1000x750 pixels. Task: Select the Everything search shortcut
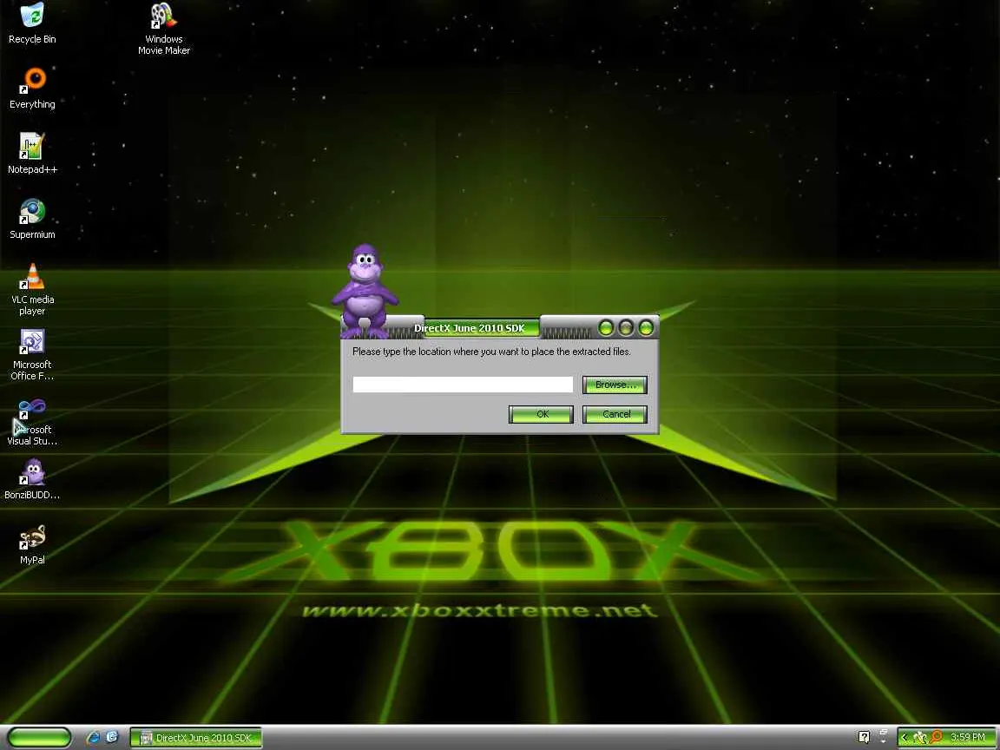click(x=32, y=88)
